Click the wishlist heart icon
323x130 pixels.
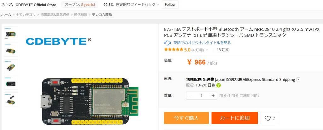tap(267, 118)
